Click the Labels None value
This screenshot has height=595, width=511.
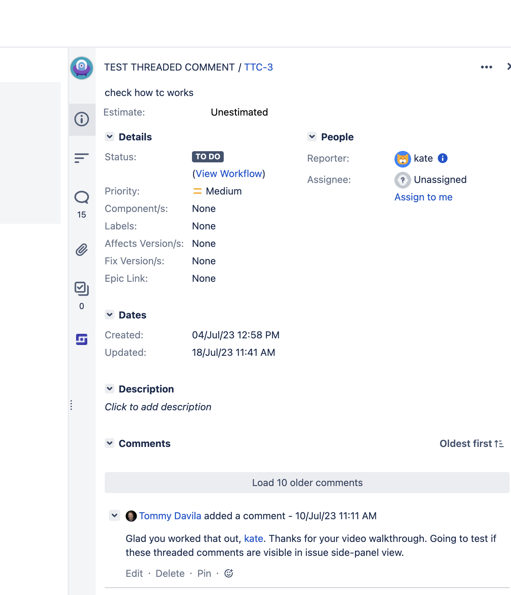click(204, 226)
